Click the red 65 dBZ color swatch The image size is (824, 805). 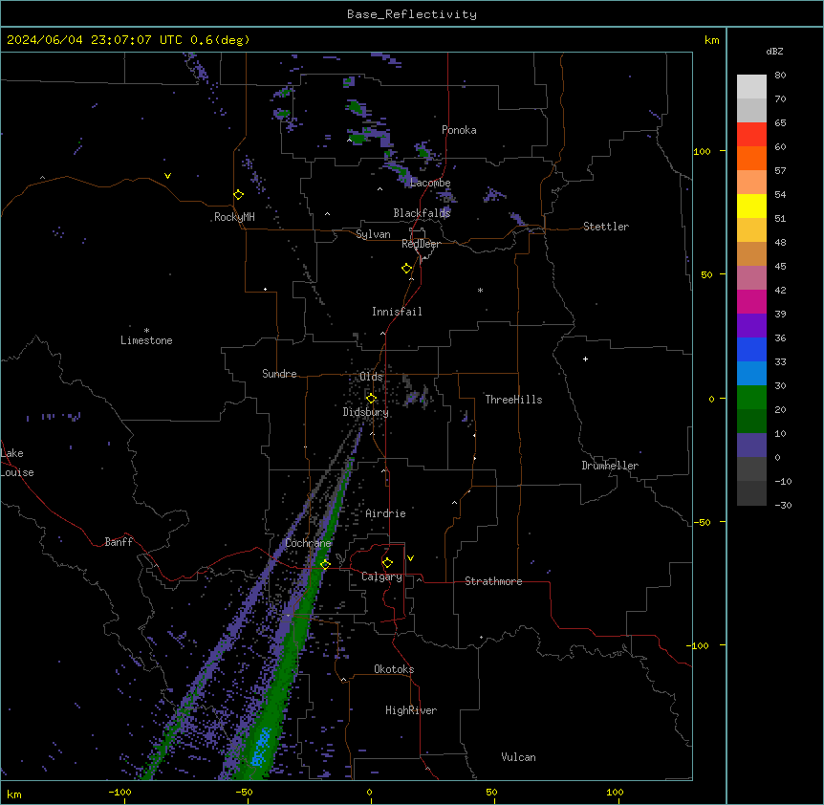click(x=751, y=134)
